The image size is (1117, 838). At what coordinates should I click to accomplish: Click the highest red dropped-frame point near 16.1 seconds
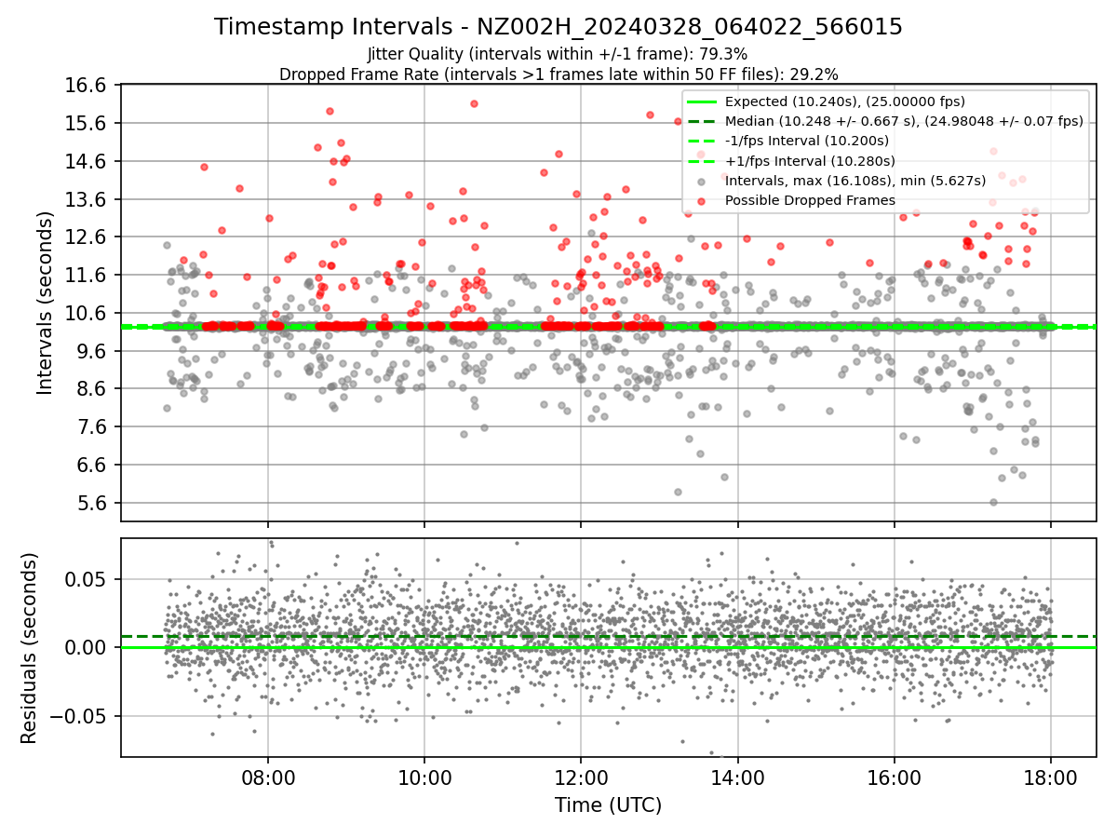click(474, 103)
